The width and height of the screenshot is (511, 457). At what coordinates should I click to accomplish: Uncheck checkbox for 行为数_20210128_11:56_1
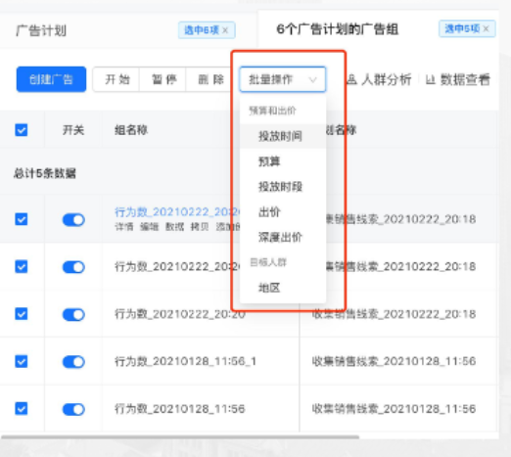[x=22, y=361]
